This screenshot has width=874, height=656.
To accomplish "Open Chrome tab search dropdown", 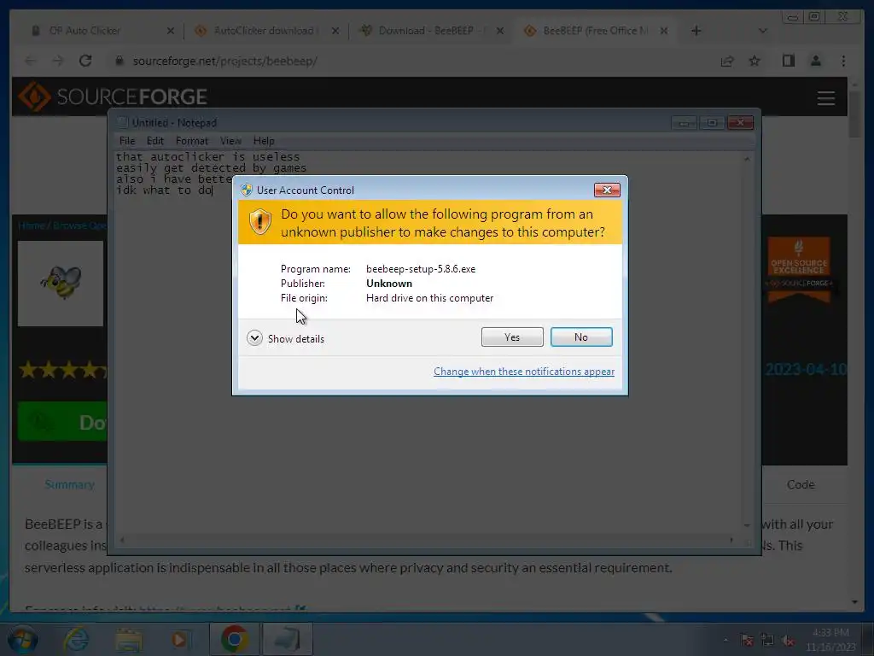I will click(763, 31).
